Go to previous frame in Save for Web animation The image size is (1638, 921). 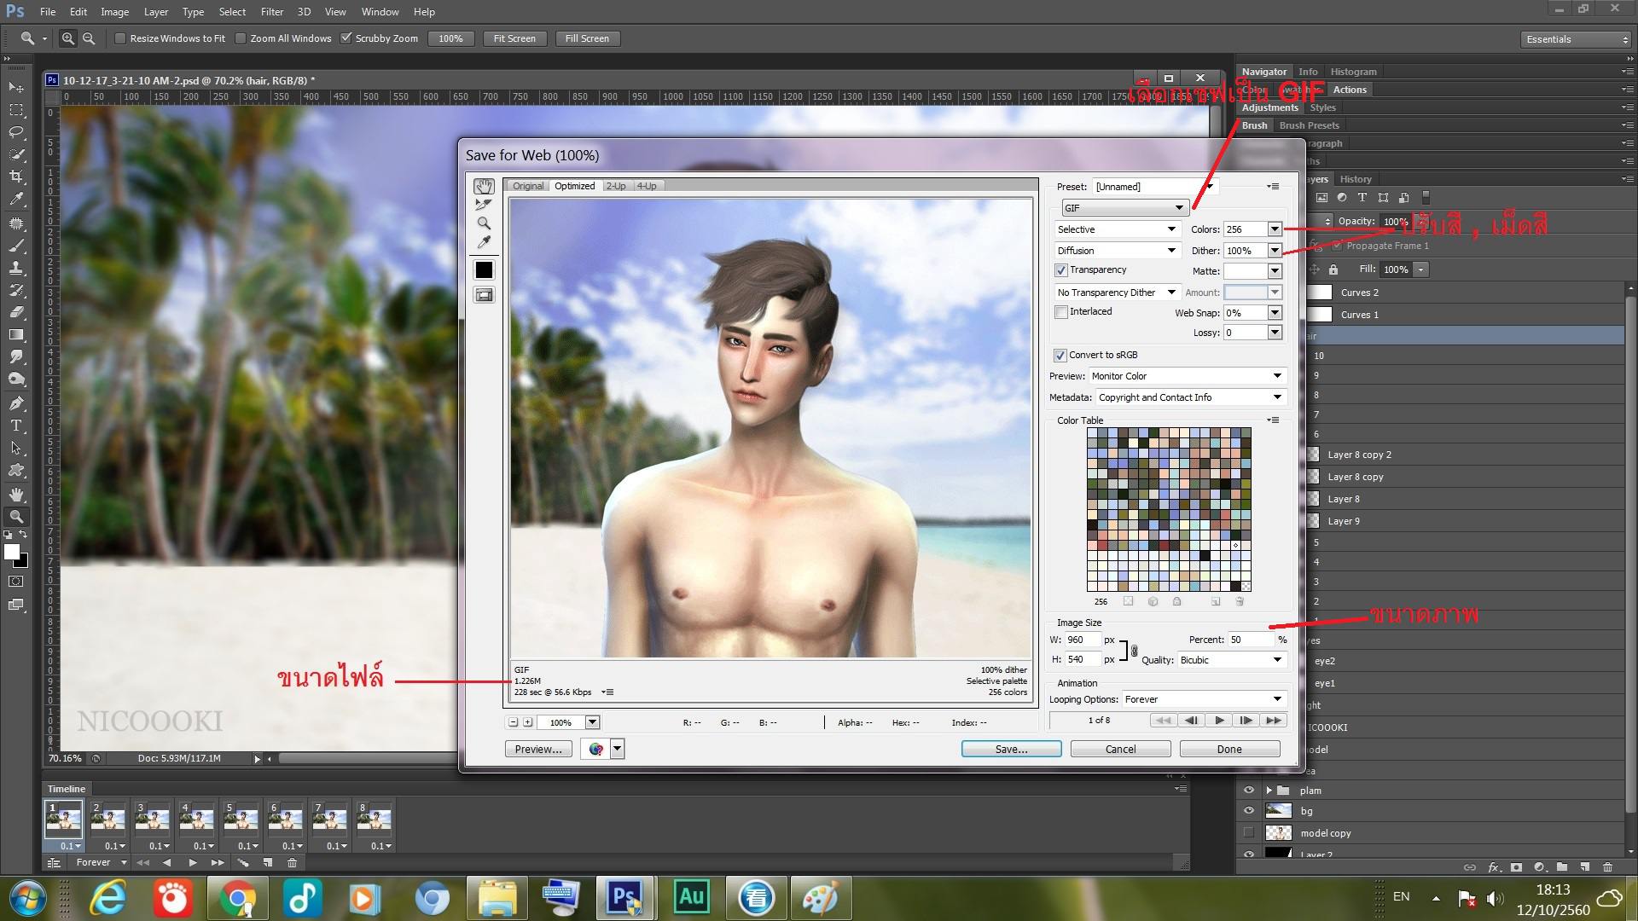coord(1192,721)
